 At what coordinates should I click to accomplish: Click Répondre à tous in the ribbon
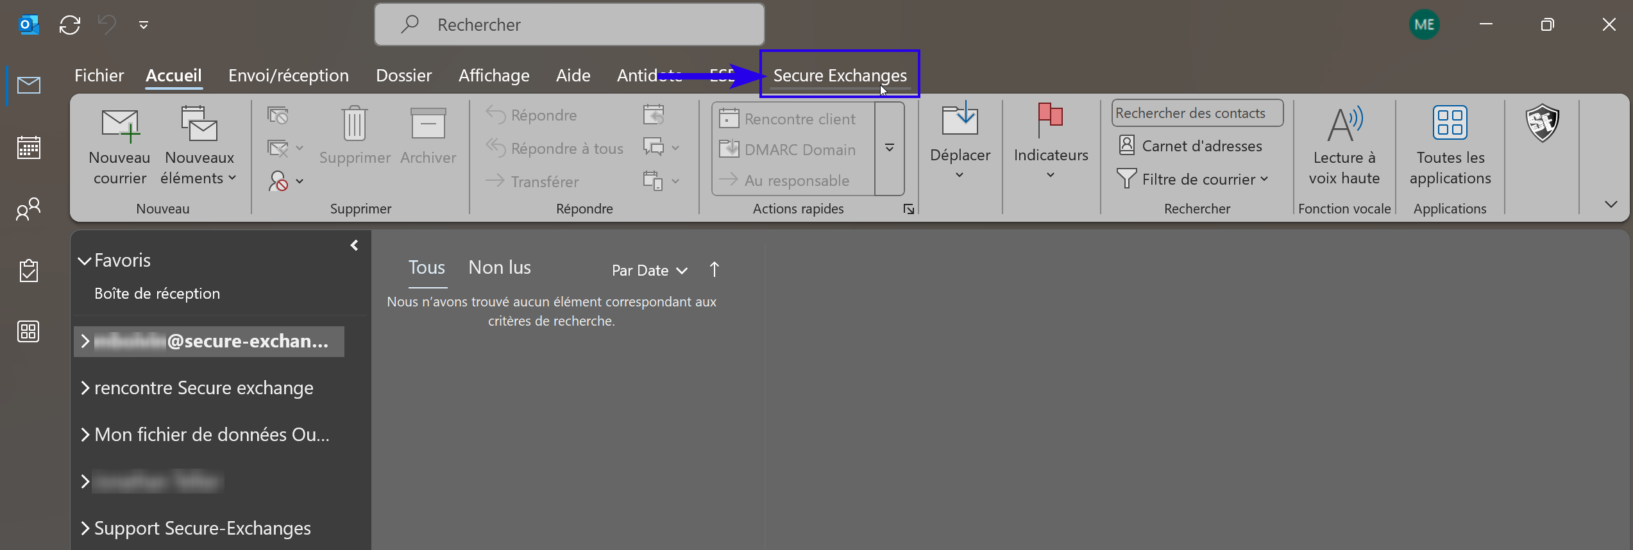(x=555, y=149)
